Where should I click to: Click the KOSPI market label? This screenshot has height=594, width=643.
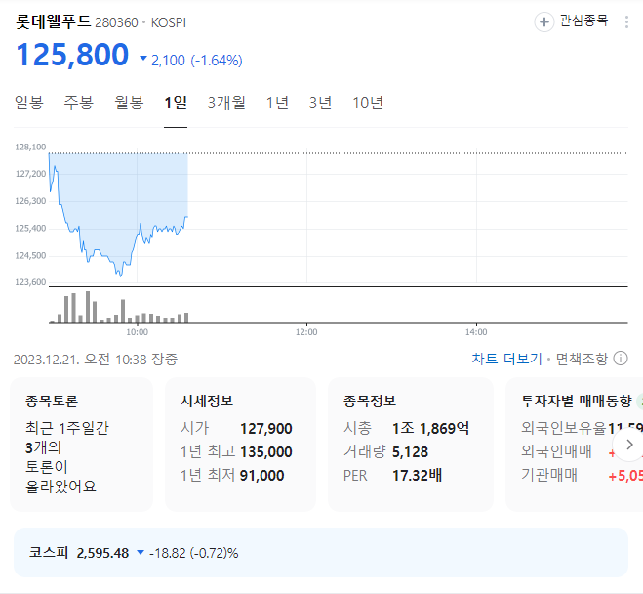coord(169,22)
